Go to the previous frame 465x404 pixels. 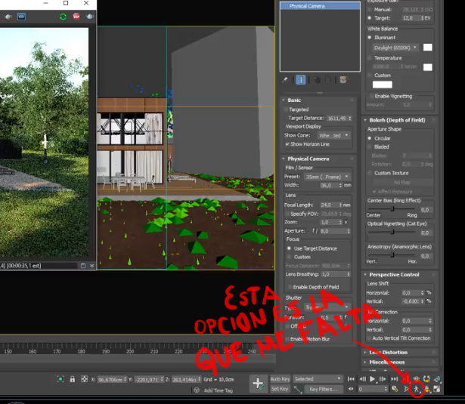[362, 379]
